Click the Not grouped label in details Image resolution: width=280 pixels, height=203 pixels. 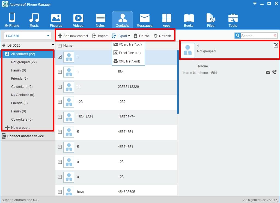coord(206,51)
